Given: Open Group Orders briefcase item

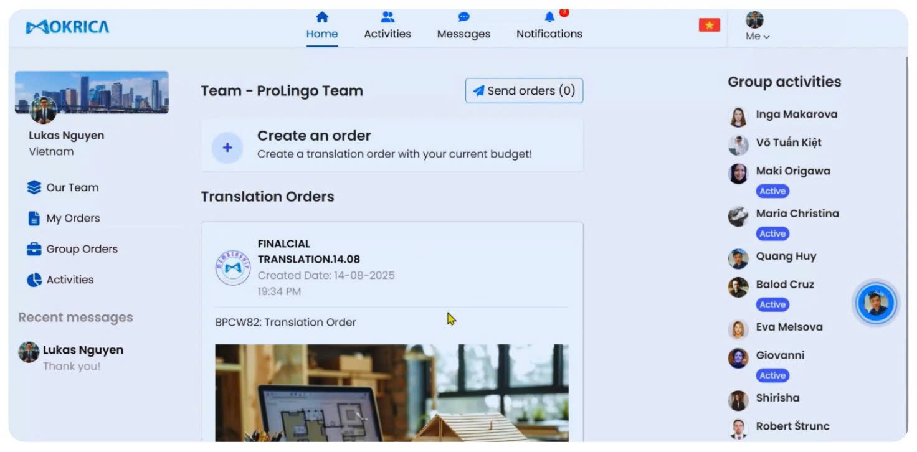Looking at the screenshot, I should tap(72, 249).
